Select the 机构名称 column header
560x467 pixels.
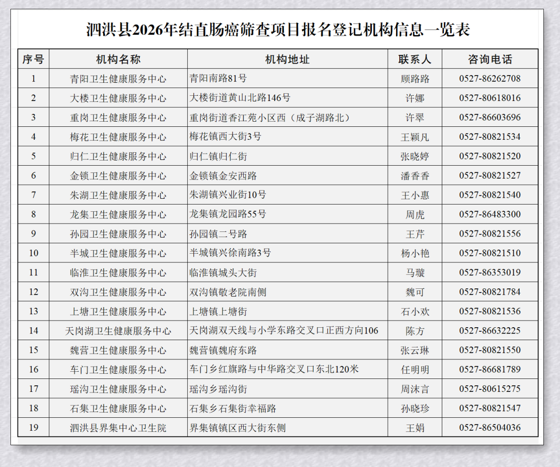[x=118, y=59]
